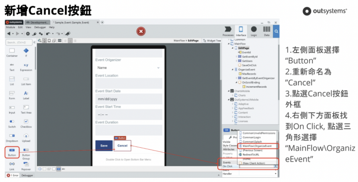The image size is (358, 182).
Task: Open the Widget Tree view
Action: (212, 41)
